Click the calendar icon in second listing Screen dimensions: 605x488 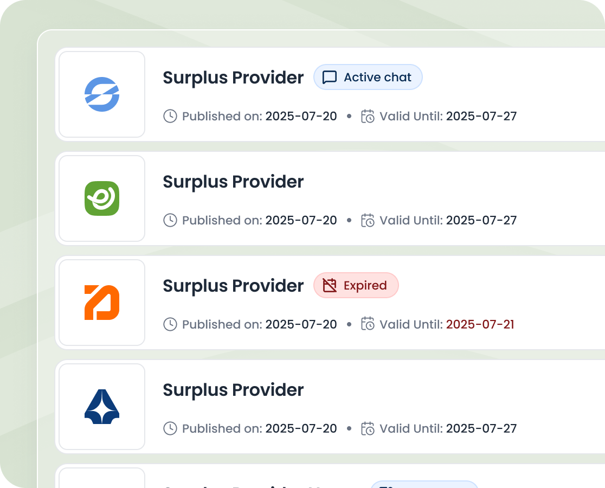click(368, 220)
